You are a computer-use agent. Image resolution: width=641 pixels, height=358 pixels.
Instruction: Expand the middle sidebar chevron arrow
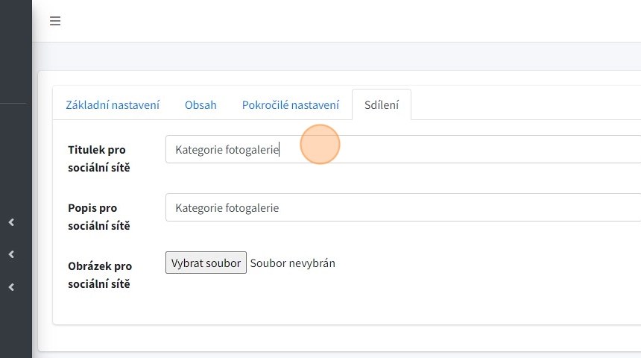pyautogui.click(x=11, y=254)
